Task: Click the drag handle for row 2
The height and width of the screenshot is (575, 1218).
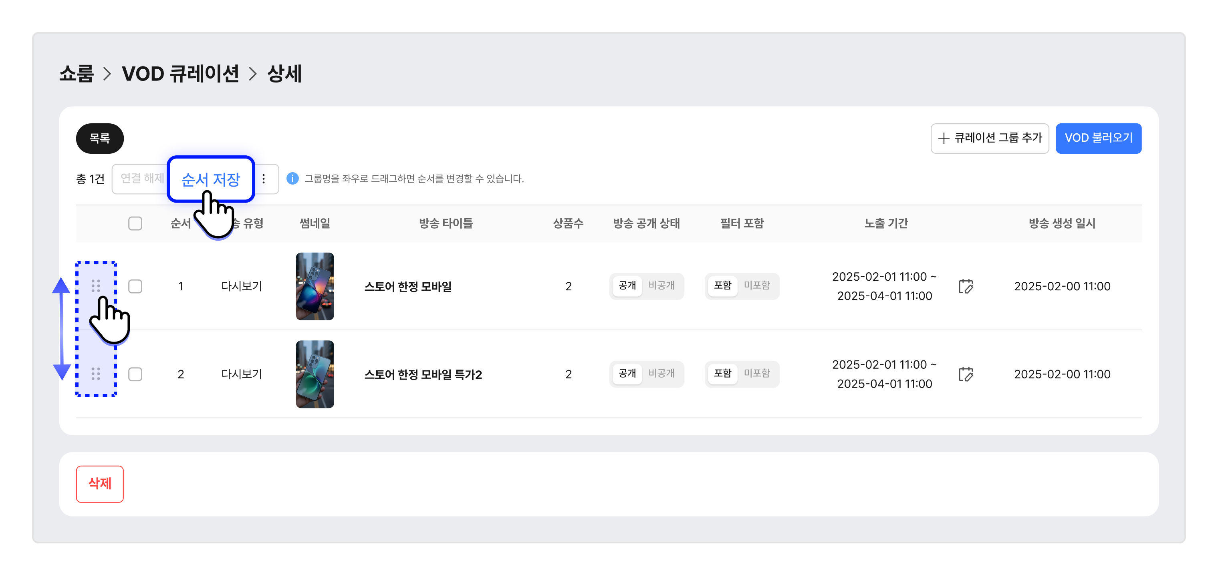Action: pyautogui.click(x=95, y=374)
